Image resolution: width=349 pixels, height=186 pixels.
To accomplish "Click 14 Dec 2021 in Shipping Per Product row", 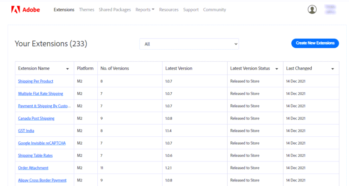I will [295, 81].
